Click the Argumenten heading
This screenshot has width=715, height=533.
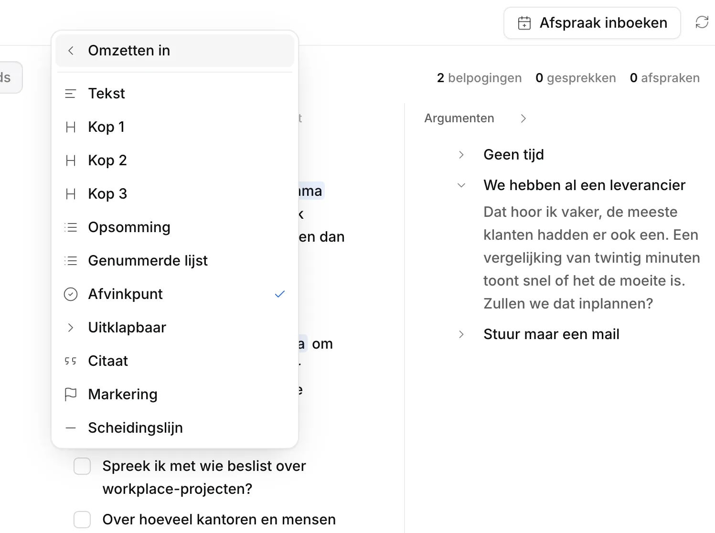(459, 118)
